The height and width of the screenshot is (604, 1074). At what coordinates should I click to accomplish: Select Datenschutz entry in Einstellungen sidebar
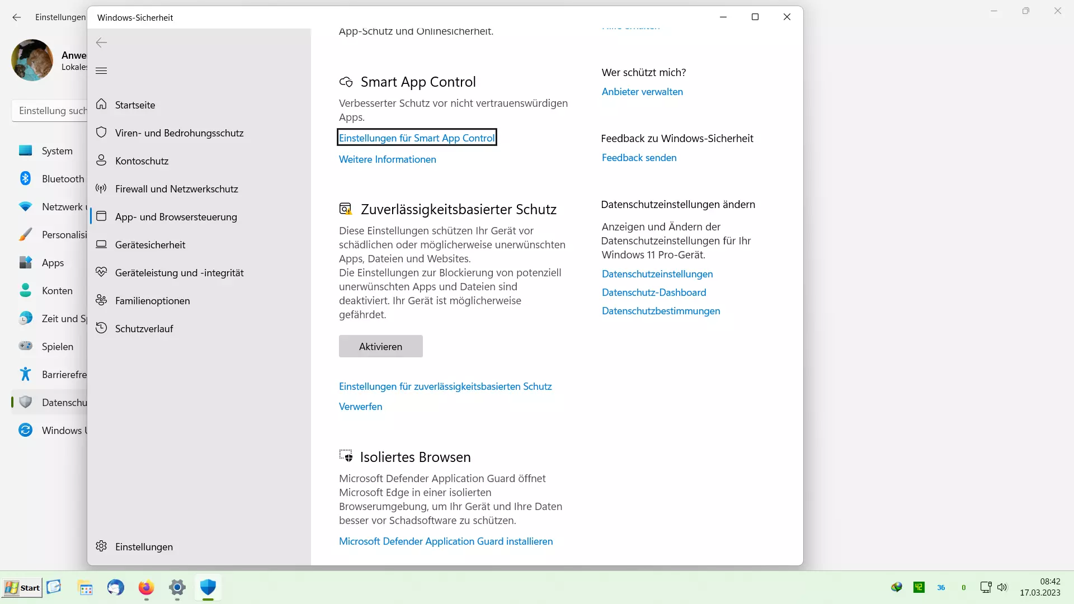pyautogui.click(x=50, y=402)
